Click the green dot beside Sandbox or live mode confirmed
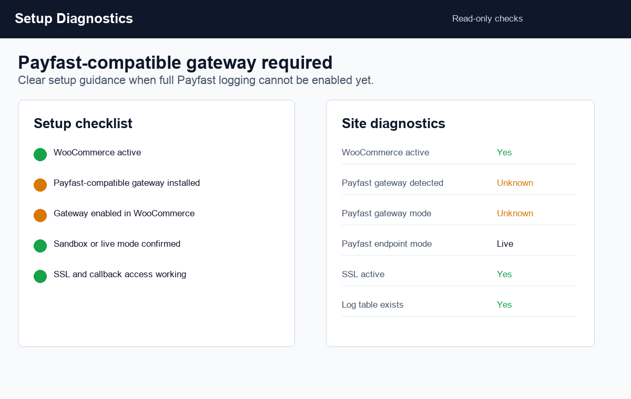The width and height of the screenshot is (631, 399). pos(40,246)
